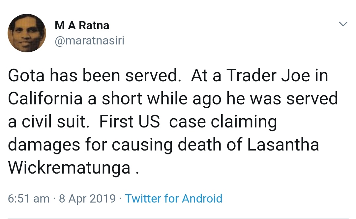Screen dimensions: 356x219
Task: Click the words "First US" in tweet
Action: [129, 122]
